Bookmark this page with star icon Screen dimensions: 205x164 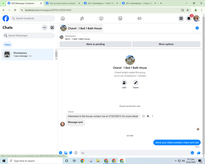click(188, 10)
